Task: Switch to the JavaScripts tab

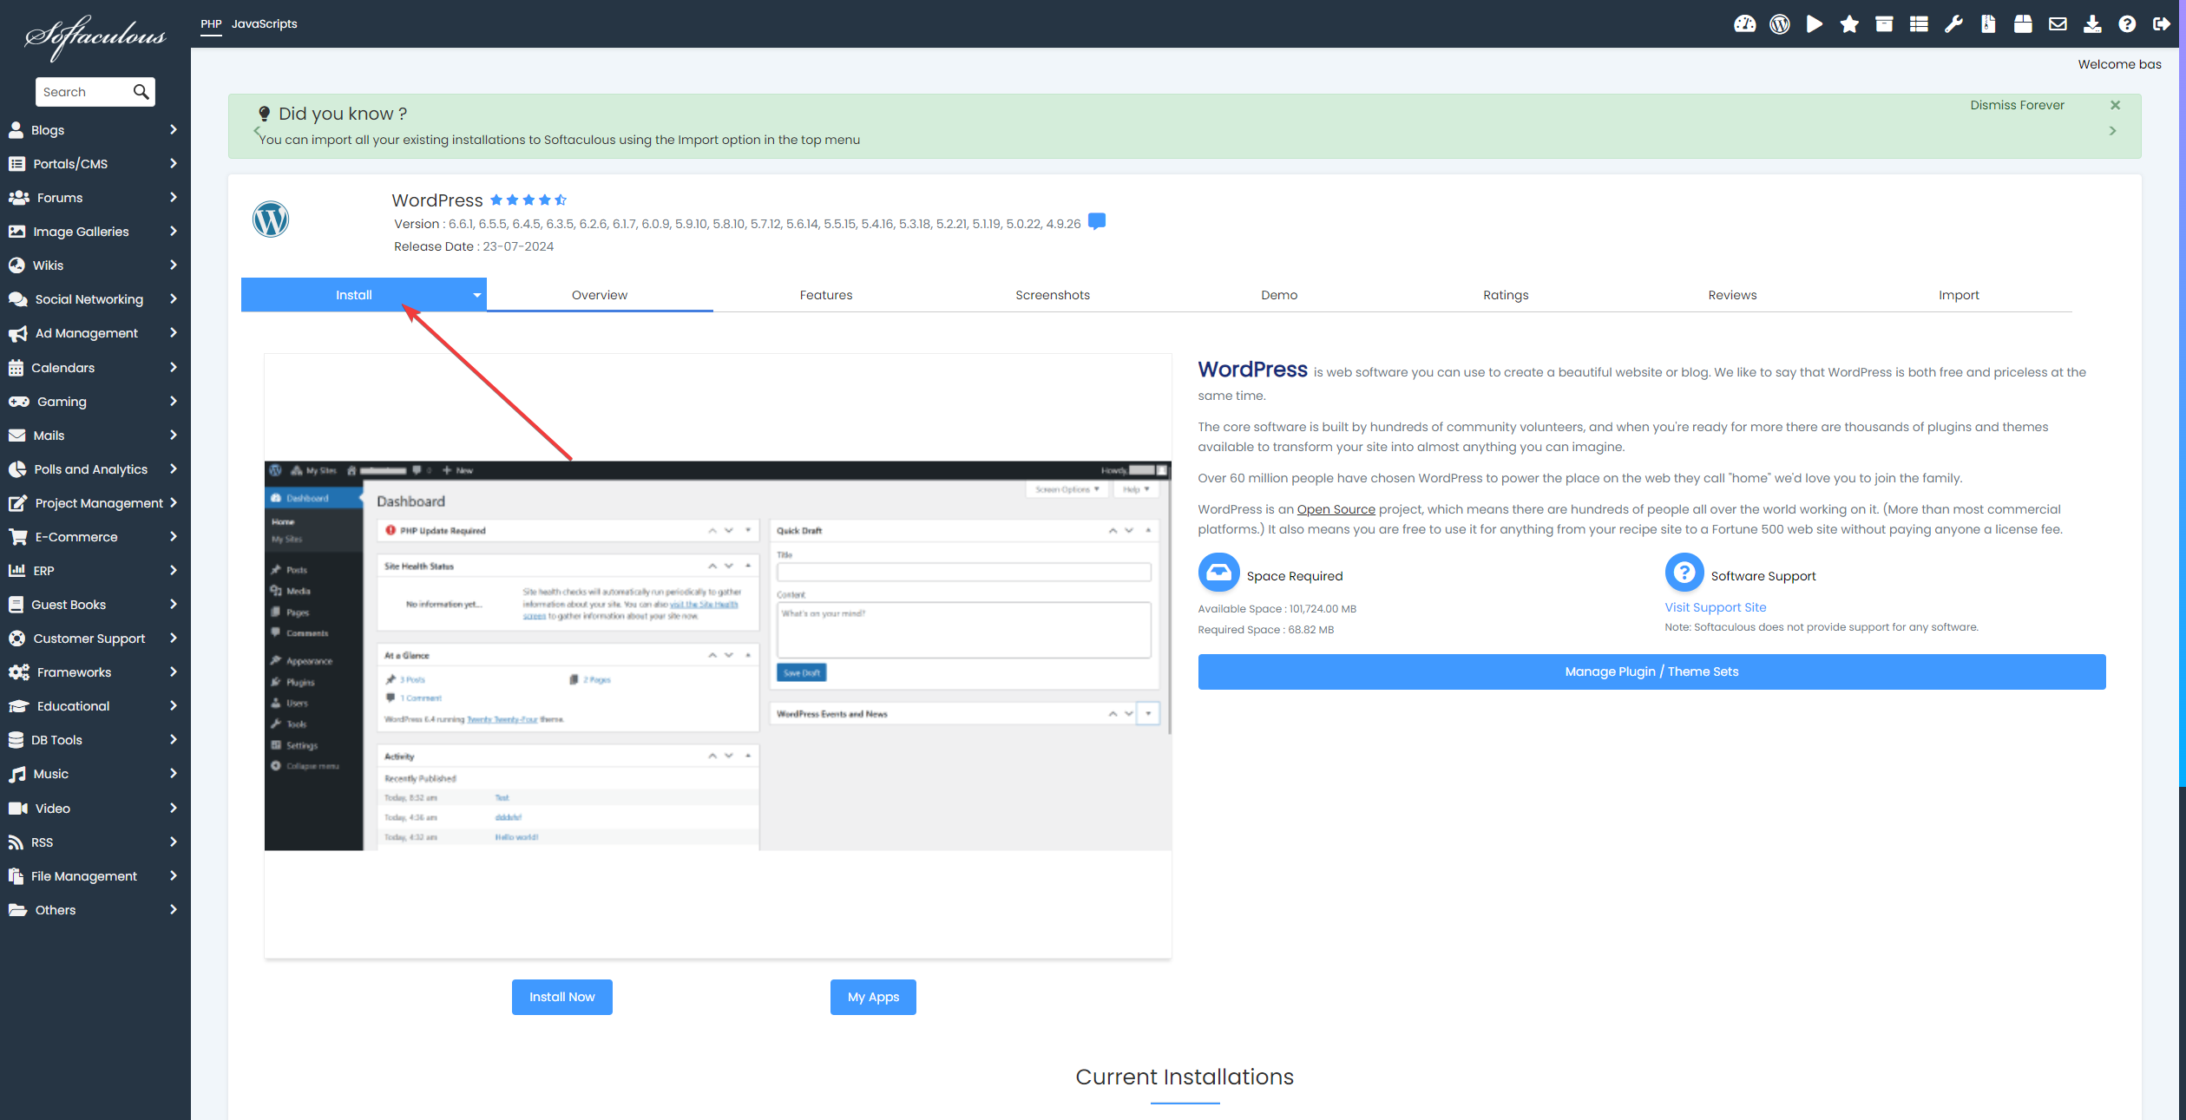Action: point(264,24)
